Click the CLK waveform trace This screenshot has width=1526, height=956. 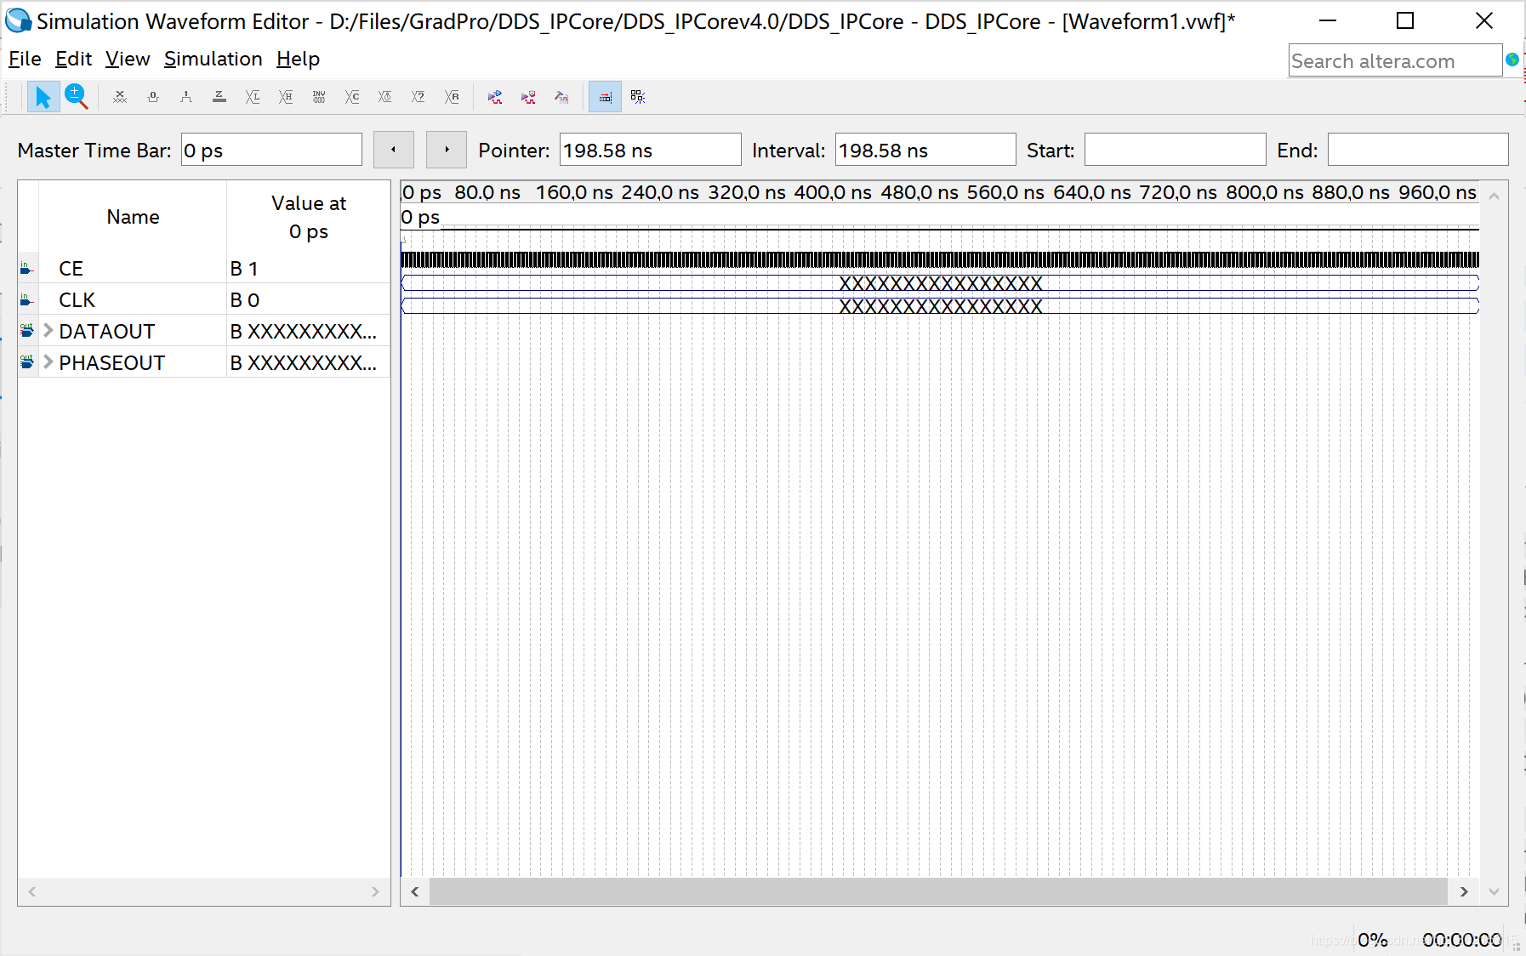(x=940, y=259)
